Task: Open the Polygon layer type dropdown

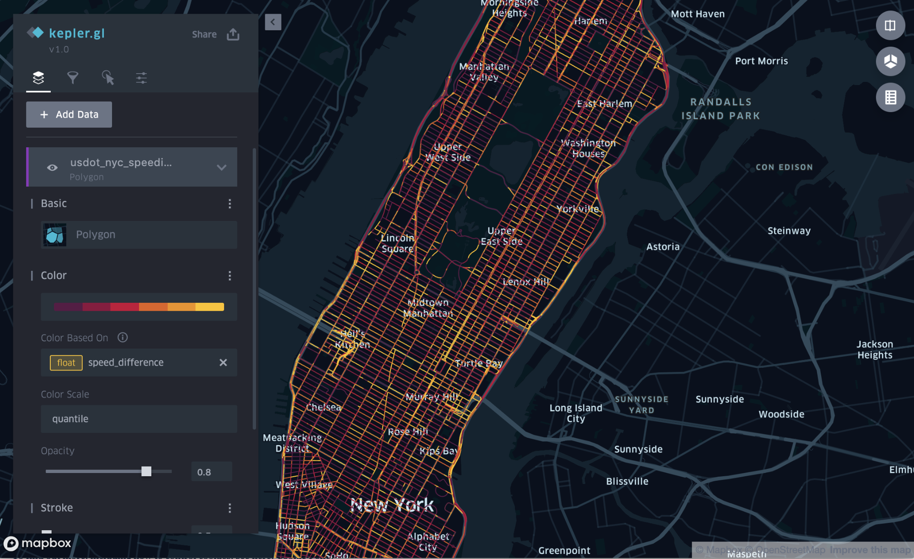Action: (x=139, y=235)
